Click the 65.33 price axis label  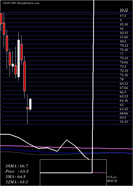[124, 96]
